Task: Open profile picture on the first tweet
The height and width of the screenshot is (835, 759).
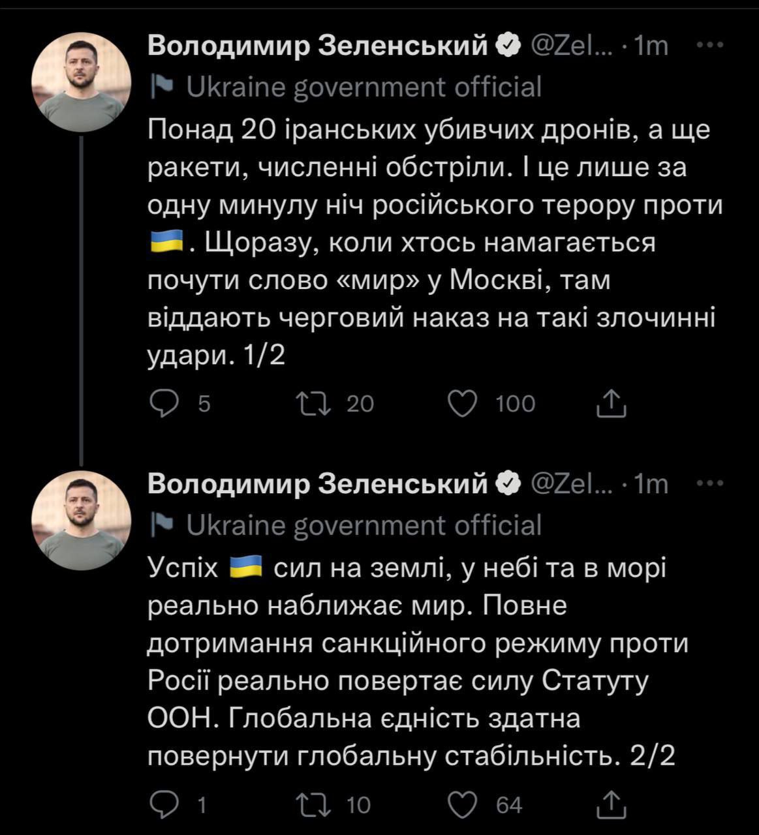Action: tap(82, 82)
